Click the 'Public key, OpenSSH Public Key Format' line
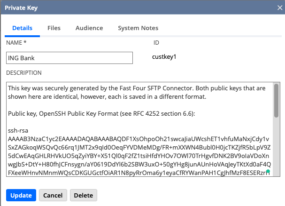This screenshot has width=285, height=206. [x=101, y=114]
